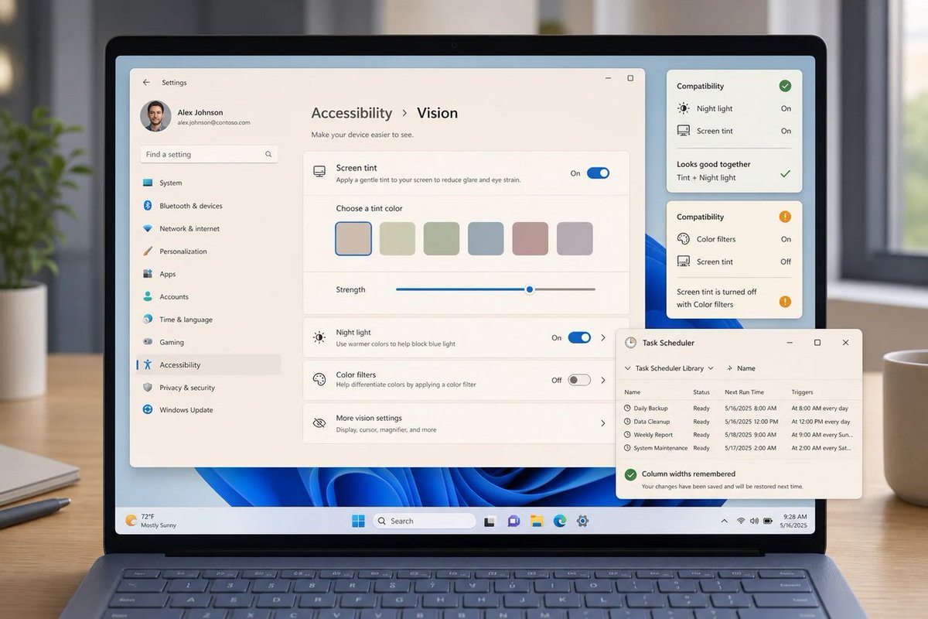Select the Weekly Report task row

point(739,435)
